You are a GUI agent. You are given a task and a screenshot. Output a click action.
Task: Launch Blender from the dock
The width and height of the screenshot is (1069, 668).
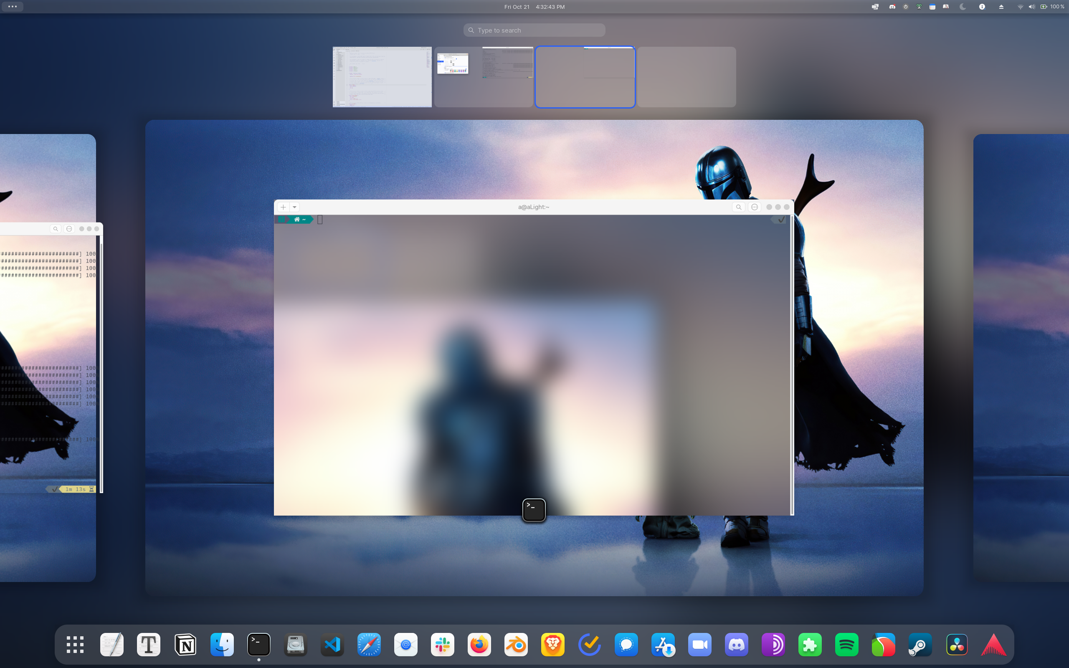pos(516,645)
